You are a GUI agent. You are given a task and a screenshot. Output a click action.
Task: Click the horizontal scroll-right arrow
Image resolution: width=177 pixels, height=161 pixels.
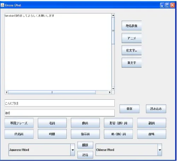click(x=110, y=92)
